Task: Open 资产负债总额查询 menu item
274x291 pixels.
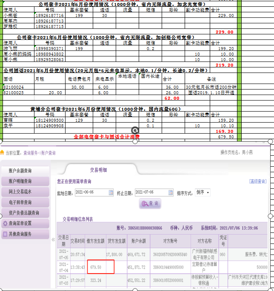Action: [x=24, y=213]
